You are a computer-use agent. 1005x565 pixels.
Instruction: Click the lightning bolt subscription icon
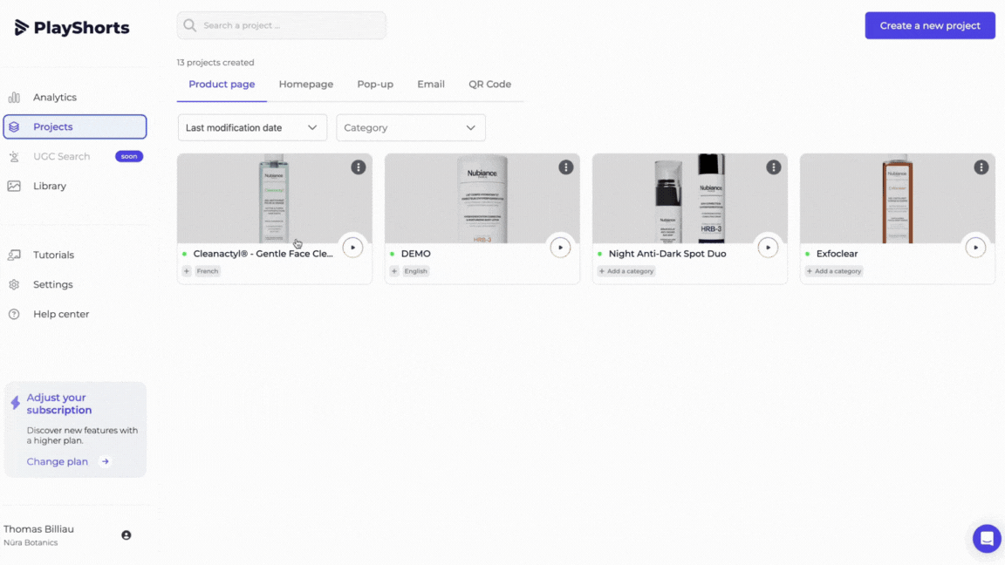[x=16, y=403]
